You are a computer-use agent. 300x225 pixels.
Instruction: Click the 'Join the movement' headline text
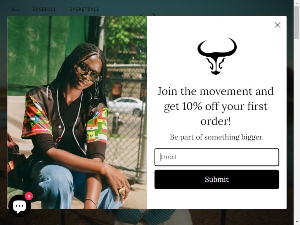point(216,106)
